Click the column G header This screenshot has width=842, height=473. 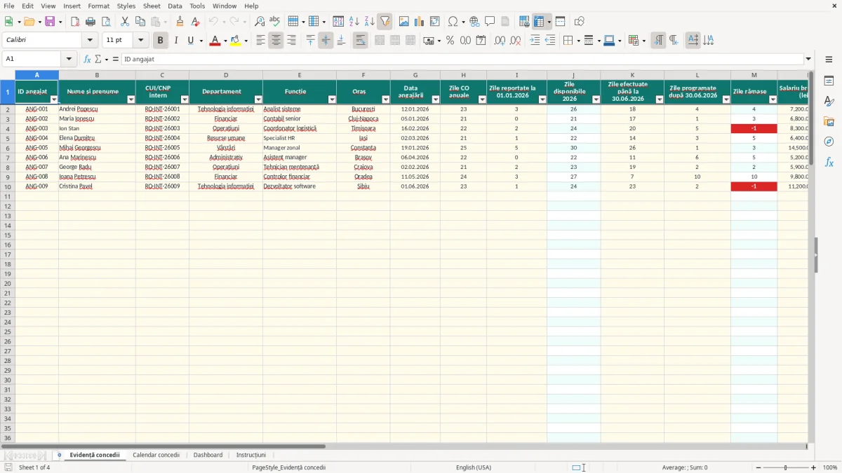[415, 75]
